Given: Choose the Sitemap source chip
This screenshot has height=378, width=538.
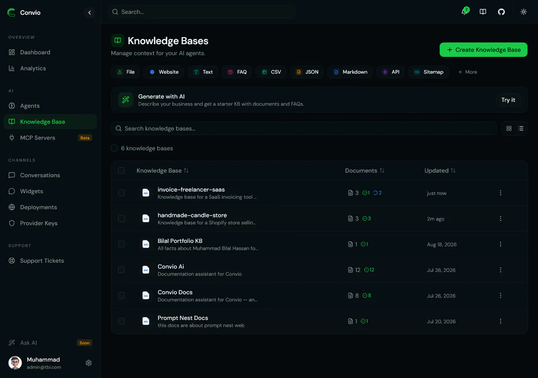Looking at the screenshot, I should tap(429, 72).
